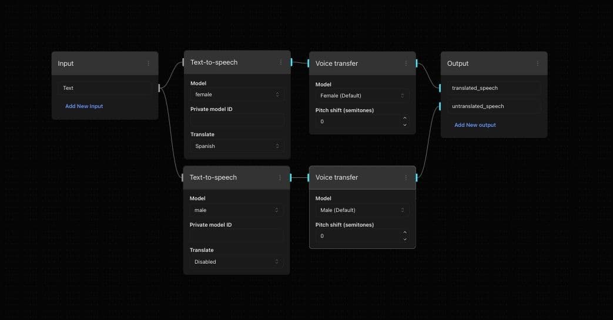This screenshot has height=320, width=613.
Task: Open the Translate dropdown set to Disabled
Action: 236,262
